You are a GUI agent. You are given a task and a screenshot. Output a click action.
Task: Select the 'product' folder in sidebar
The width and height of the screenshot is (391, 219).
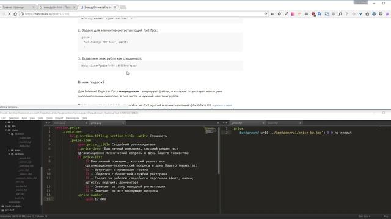pyautogui.click(x=10, y=210)
